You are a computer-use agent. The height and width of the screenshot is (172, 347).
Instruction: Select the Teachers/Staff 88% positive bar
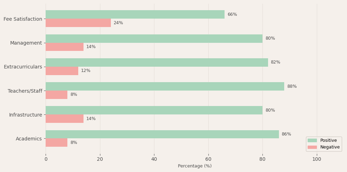[x=165, y=86]
